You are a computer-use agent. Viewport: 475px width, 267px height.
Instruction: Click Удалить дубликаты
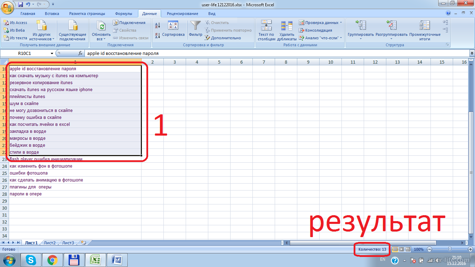(x=287, y=30)
